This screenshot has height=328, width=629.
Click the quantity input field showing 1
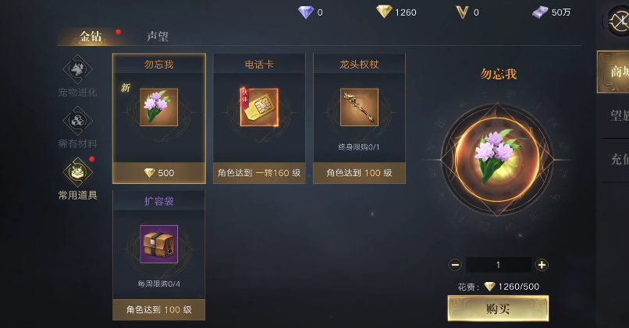click(498, 265)
